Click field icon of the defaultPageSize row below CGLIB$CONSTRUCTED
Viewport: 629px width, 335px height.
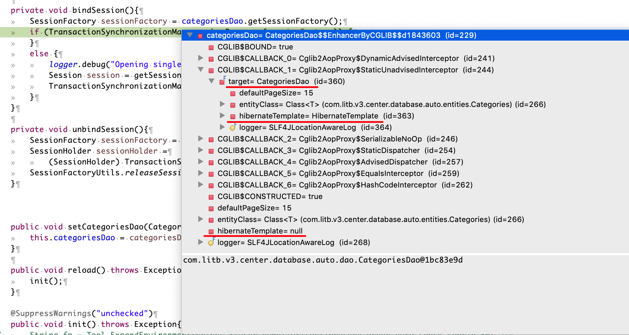211,208
